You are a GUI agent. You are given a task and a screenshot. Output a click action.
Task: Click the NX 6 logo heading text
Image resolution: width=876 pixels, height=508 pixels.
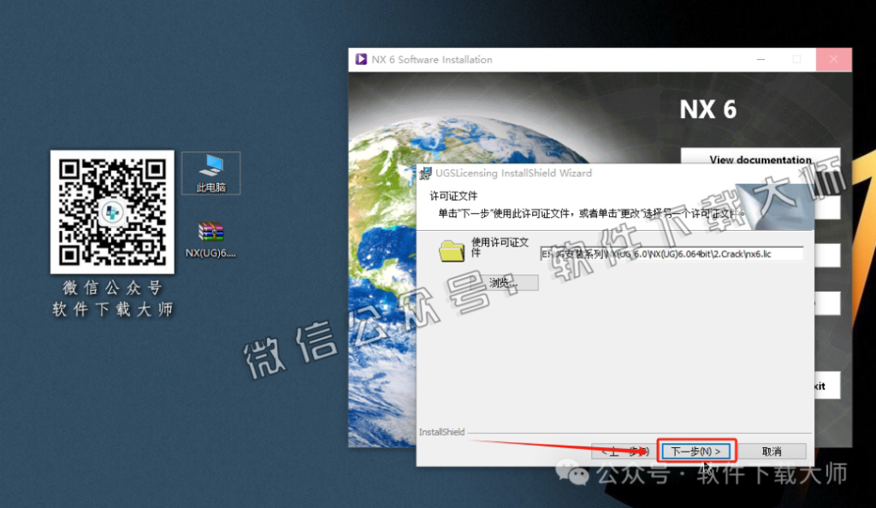click(707, 109)
